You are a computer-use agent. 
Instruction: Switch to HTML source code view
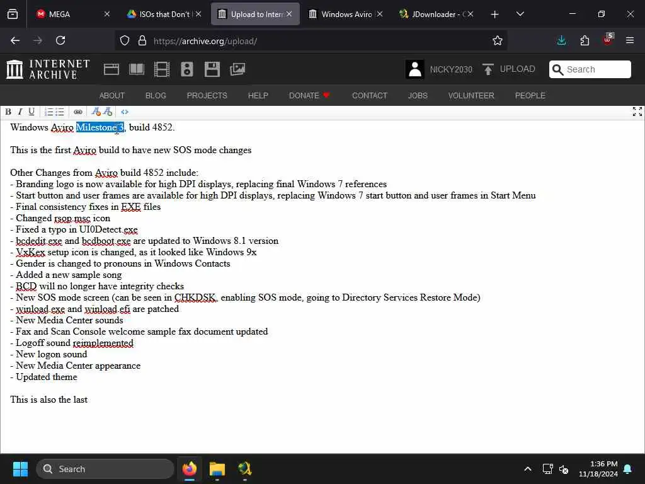[125, 112]
